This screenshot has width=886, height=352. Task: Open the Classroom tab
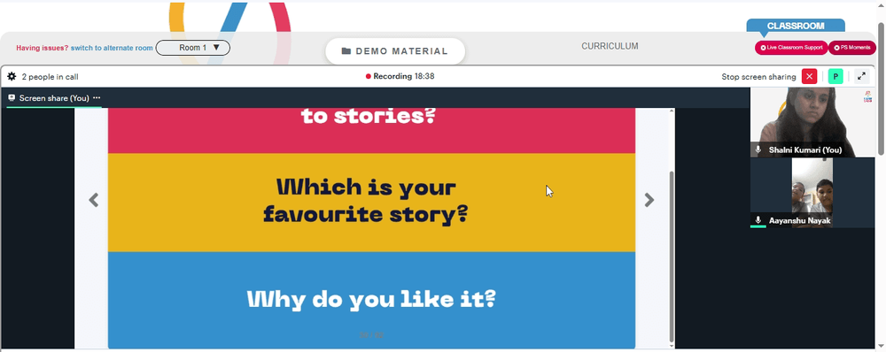pyautogui.click(x=796, y=26)
